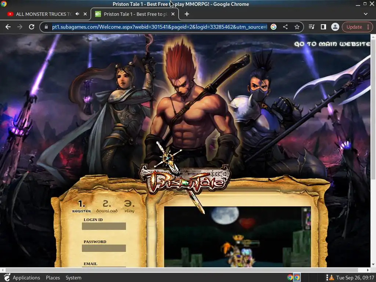Open the Chrome profile avatar
The height and width of the screenshot is (282, 376).
pos(335,27)
